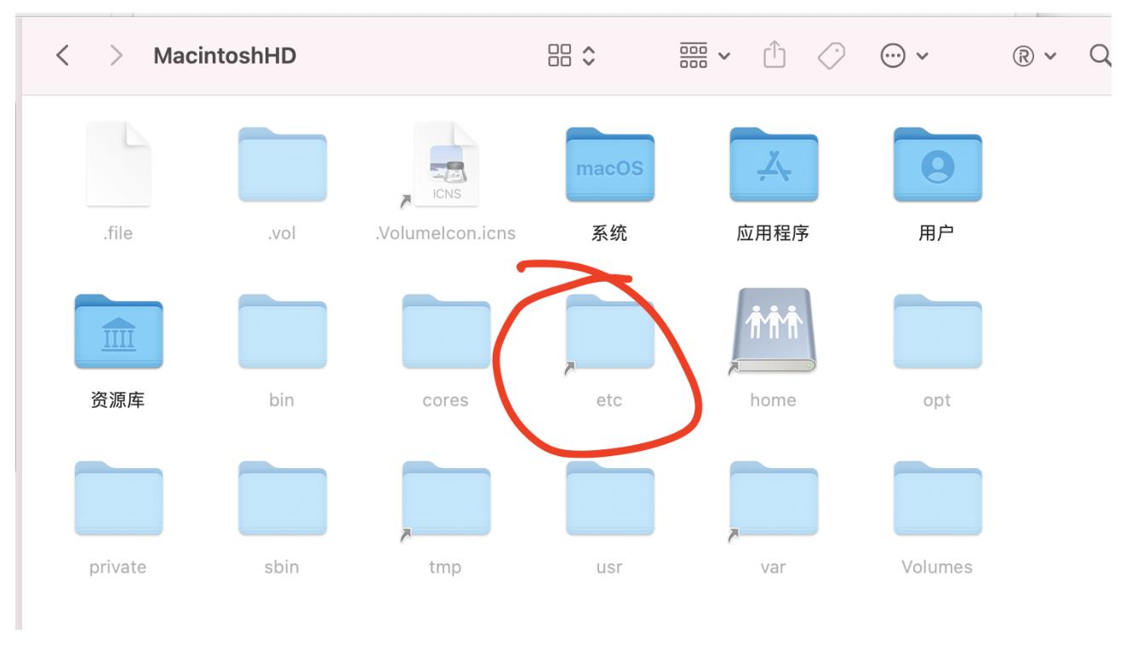1137x657 pixels.
Task: Select the home network drive icon
Action: [774, 331]
